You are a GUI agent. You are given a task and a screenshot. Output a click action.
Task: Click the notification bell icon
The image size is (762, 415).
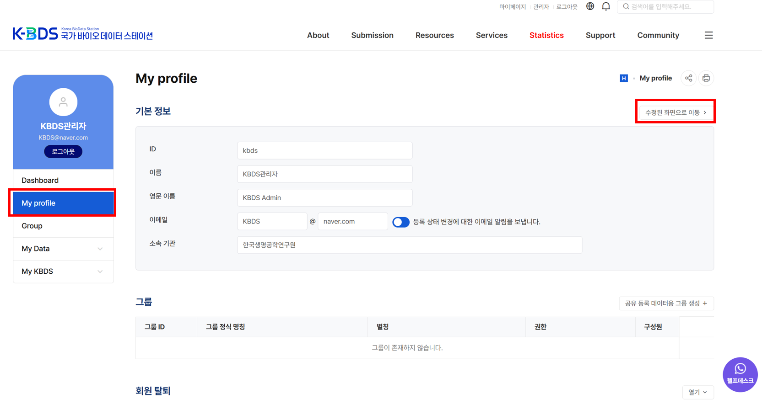(x=606, y=6)
